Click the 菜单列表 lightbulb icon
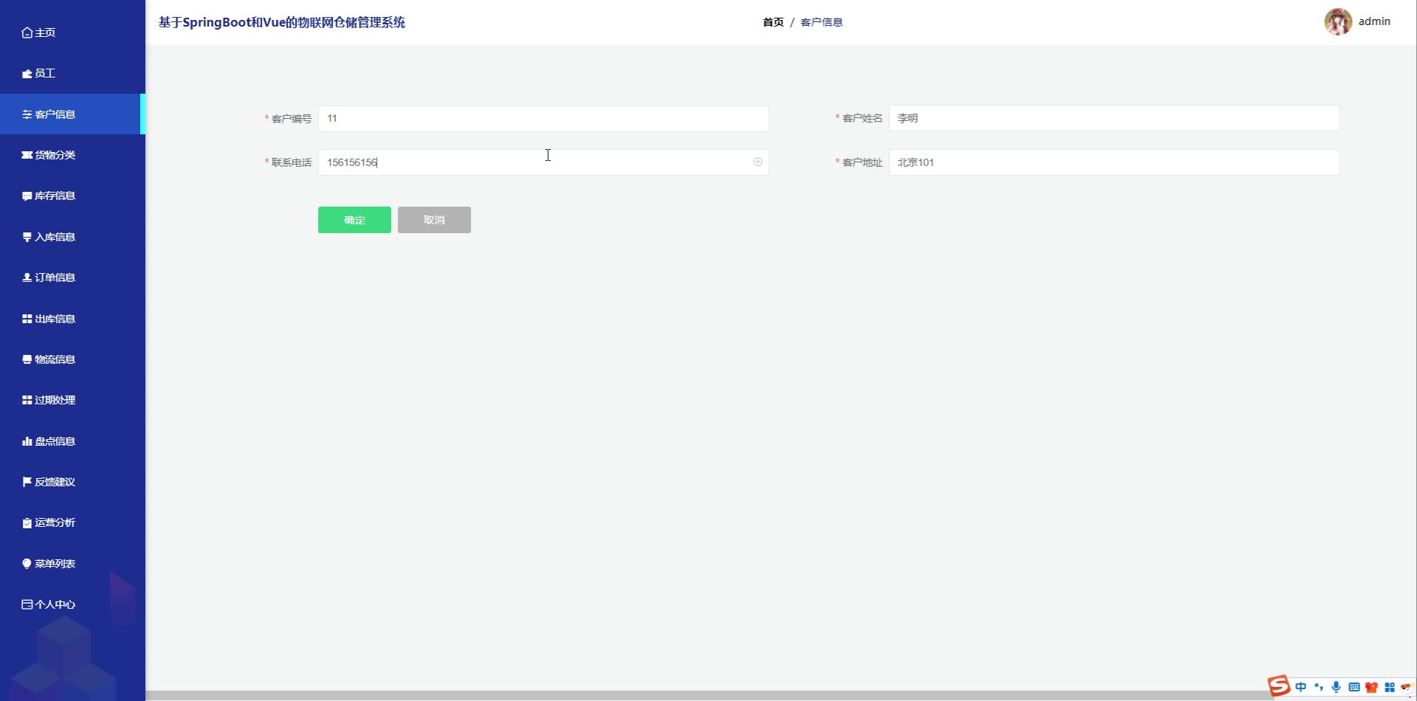This screenshot has height=701, width=1417. click(x=27, y=564)
